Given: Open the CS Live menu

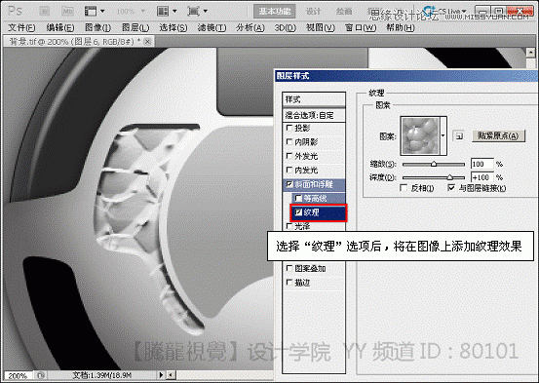Looking at the screenshot, I should (445, 11).
